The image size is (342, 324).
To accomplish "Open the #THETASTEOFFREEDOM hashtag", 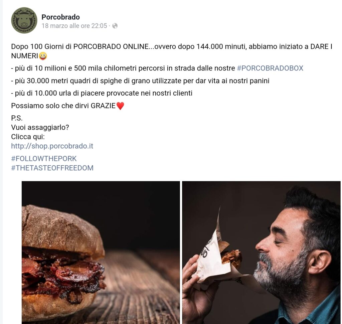I will [x=52, y=168].
